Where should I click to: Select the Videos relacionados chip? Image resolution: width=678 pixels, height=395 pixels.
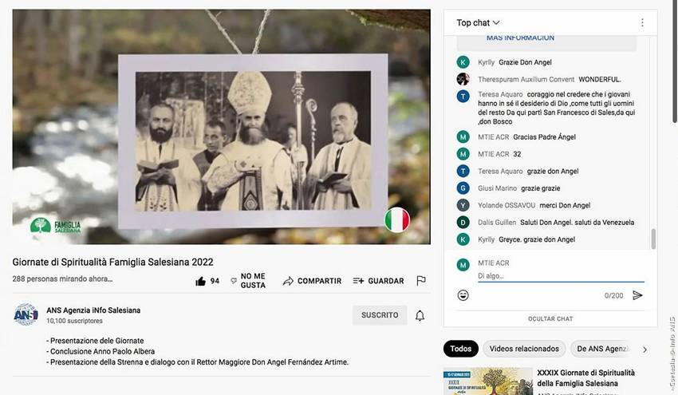point(524,349)
